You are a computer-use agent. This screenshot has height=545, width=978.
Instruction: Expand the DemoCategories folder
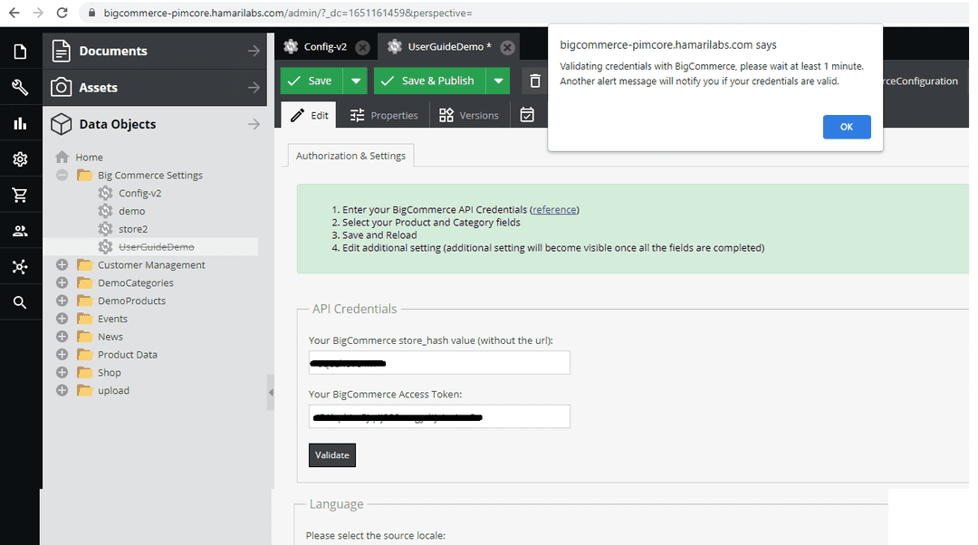coord(62,282)
